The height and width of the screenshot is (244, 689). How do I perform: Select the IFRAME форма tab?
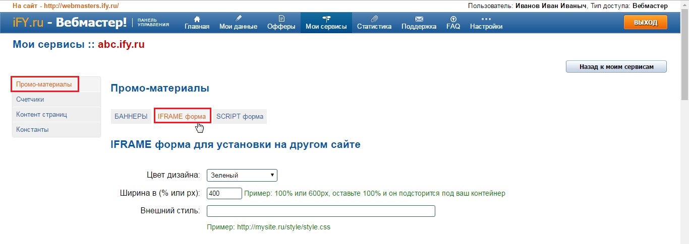click(x=182, y=116)
